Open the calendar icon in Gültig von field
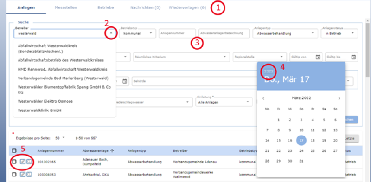371x182 pixels. (x=318, y=57)
